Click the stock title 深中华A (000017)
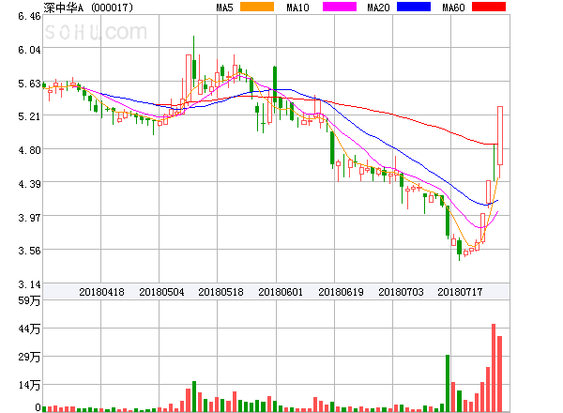This screenshot has width=563, height=413. click(88, 8)
